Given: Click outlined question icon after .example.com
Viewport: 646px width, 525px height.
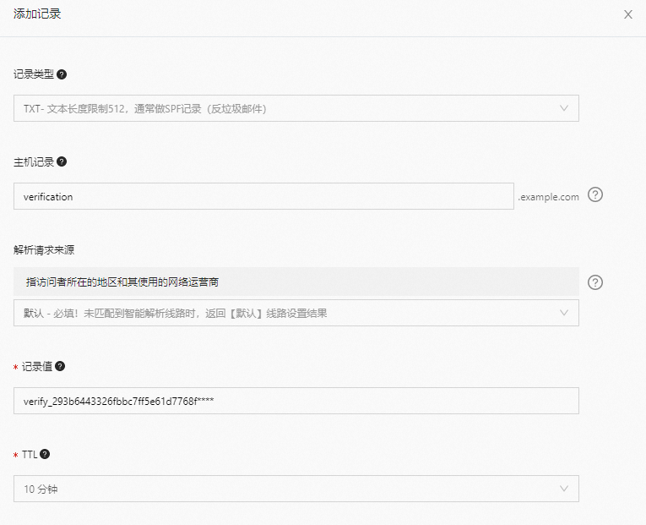Looking at the screenshot, I should (595, 195).
